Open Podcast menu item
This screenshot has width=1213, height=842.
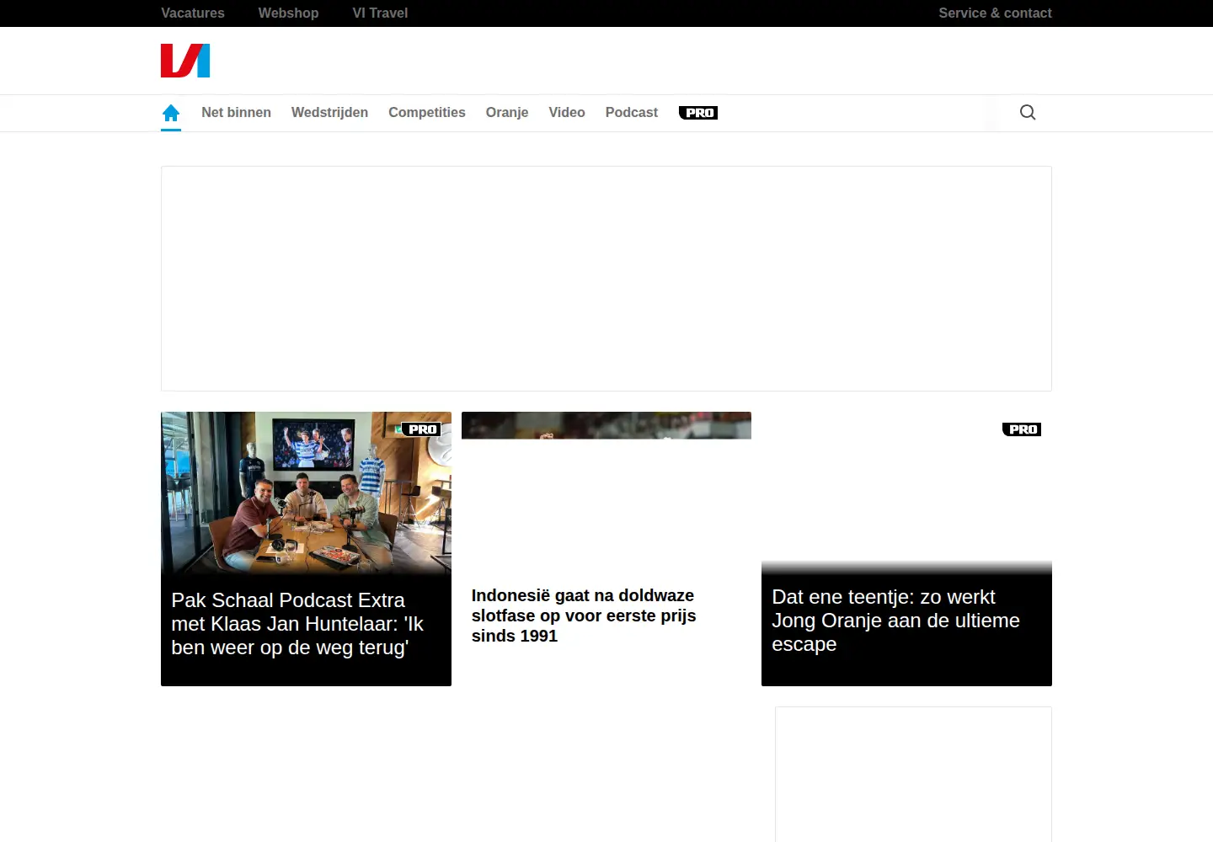coord(632,113)
